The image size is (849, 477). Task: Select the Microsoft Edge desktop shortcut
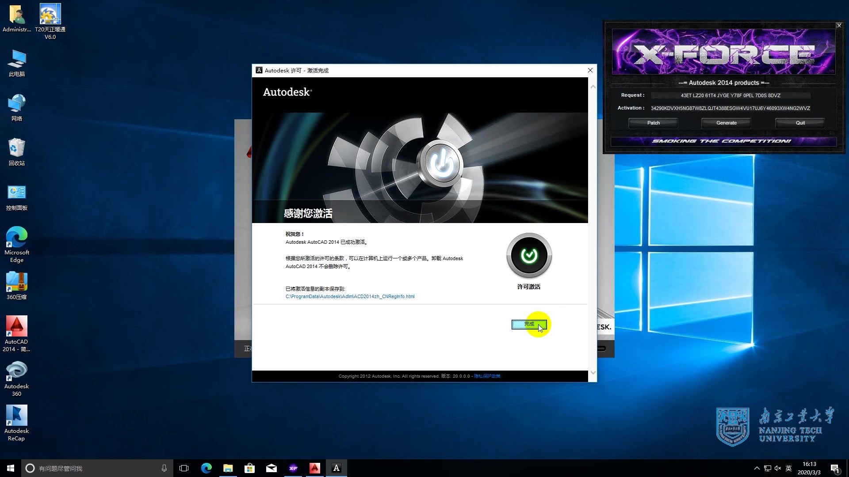click(17, 245)
